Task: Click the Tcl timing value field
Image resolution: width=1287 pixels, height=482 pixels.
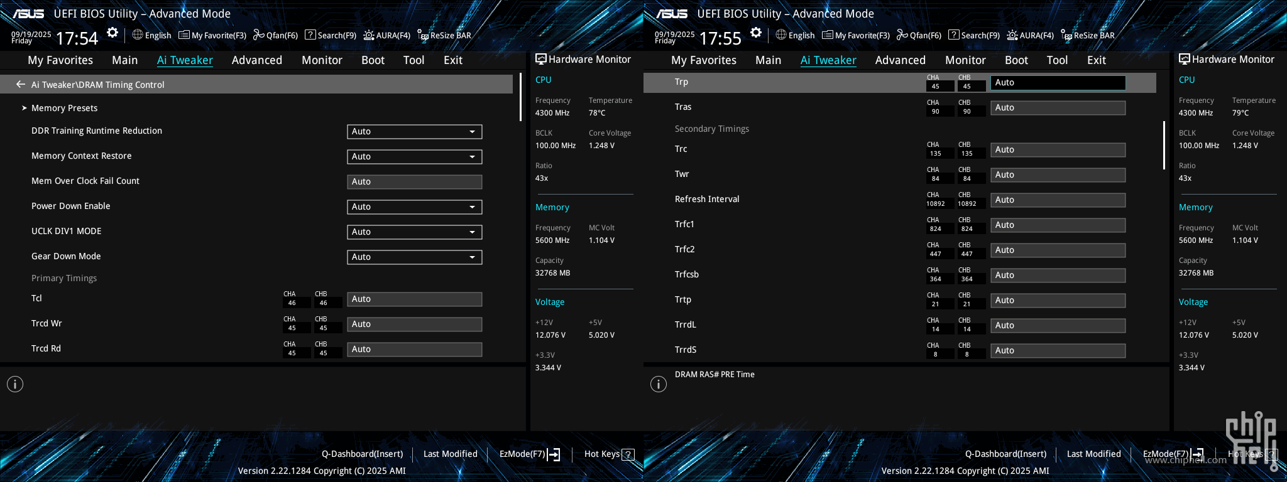Action: point(415,299)
